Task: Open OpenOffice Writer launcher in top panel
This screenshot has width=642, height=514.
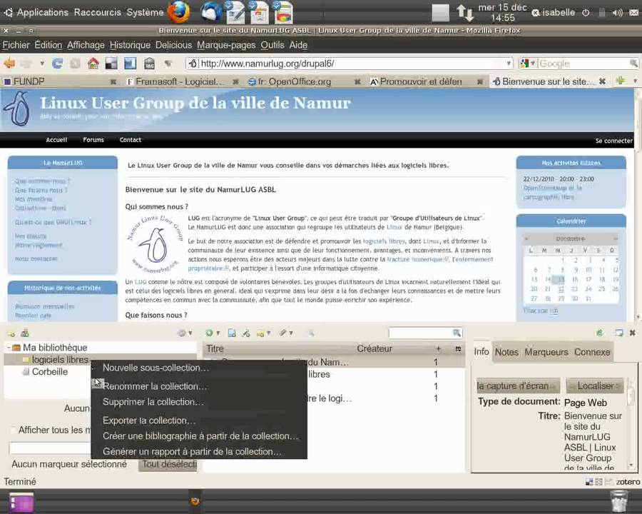Action: coord(235,12)
